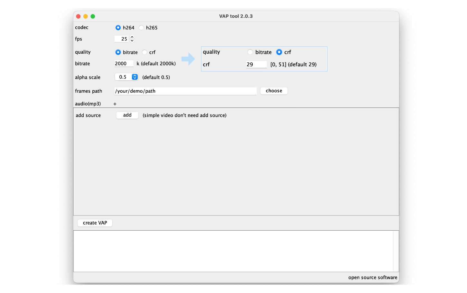Add an mp3 audio file with the plus icon
This screenshot has width=467, height=293.
(115, 104)
